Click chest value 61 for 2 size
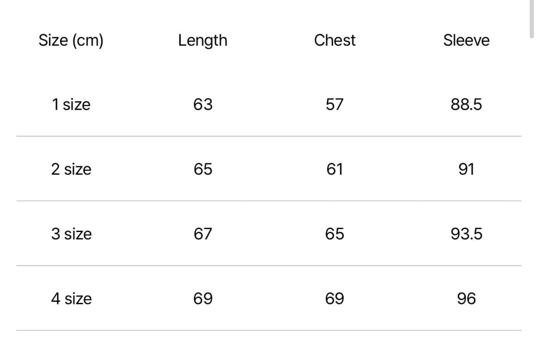 tap(335, 169)
